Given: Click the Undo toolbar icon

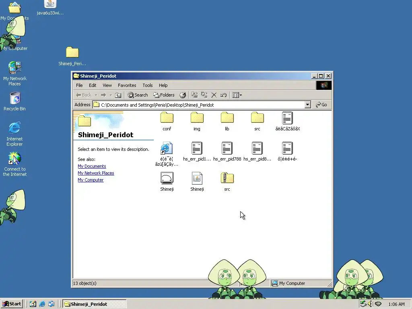Looking at the screenshot, I should [x=224, y=95].
